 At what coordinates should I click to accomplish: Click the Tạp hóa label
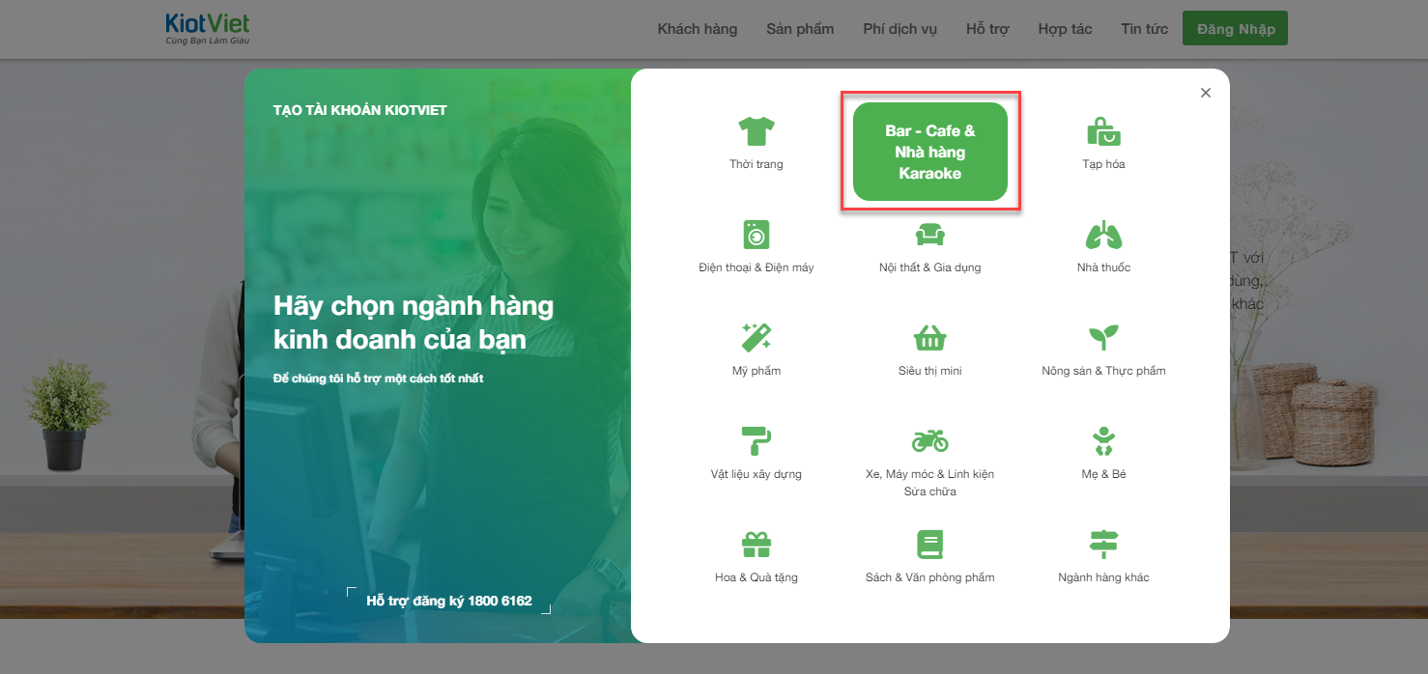[x=1103, y=164]
